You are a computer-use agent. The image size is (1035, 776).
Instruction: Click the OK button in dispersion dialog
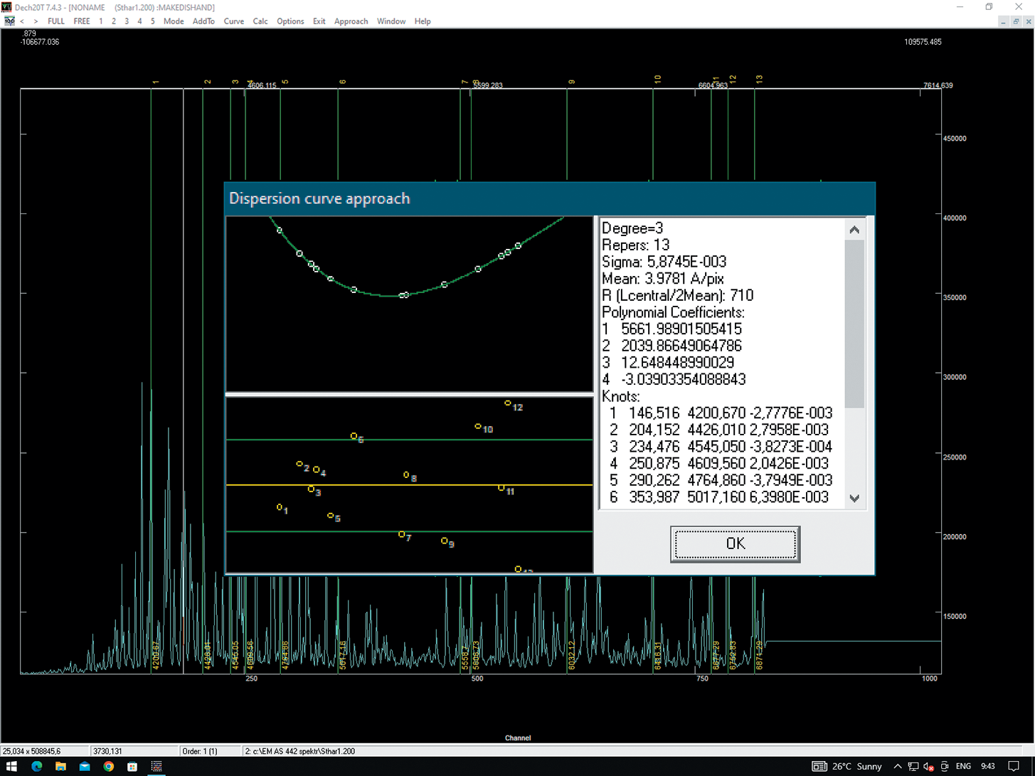coord(735,544)
